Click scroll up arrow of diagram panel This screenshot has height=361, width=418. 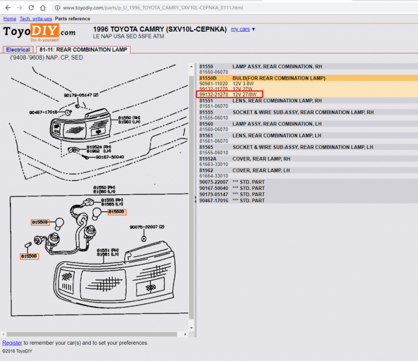[x=191, y=67]
